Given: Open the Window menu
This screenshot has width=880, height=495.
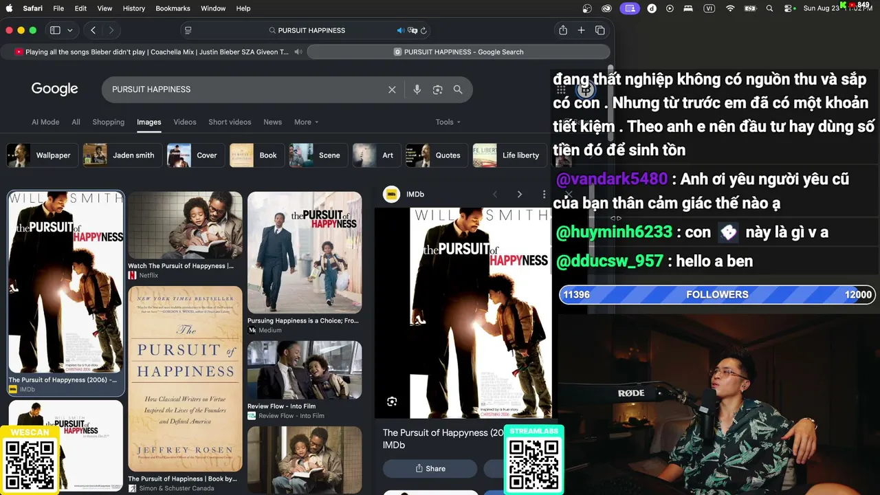Looking at the screenshot, I should 213,8.
